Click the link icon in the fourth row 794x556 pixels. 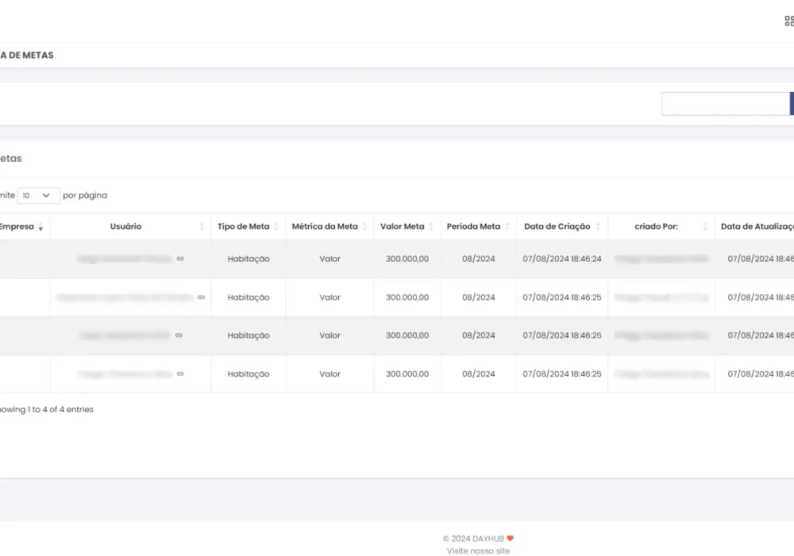coord(180,374)
